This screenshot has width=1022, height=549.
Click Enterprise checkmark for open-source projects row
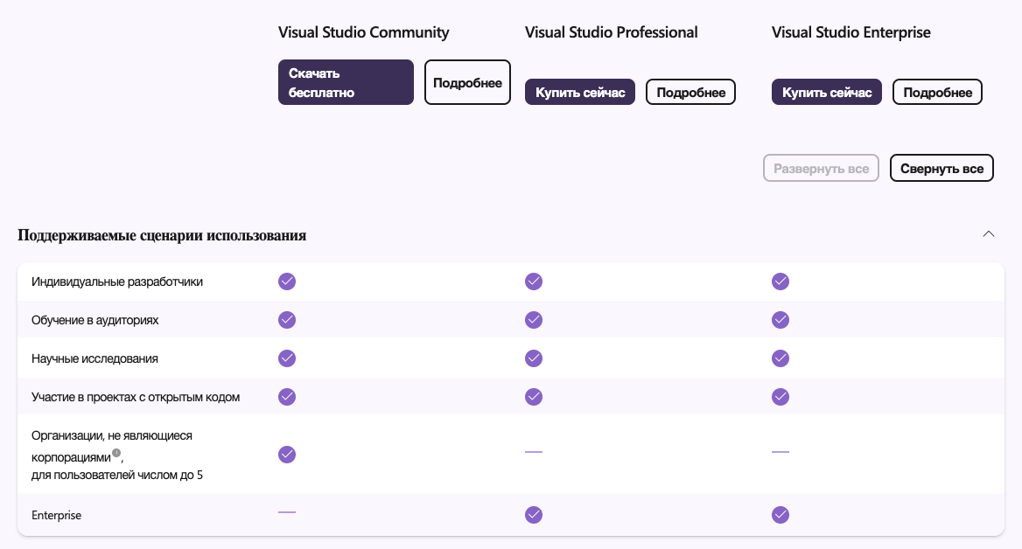[780, 397]
